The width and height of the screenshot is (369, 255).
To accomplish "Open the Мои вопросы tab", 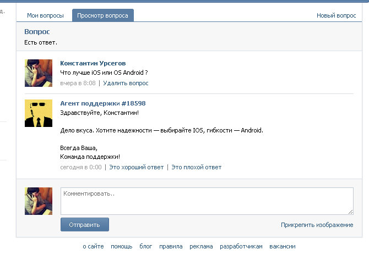I will point(45,16).
